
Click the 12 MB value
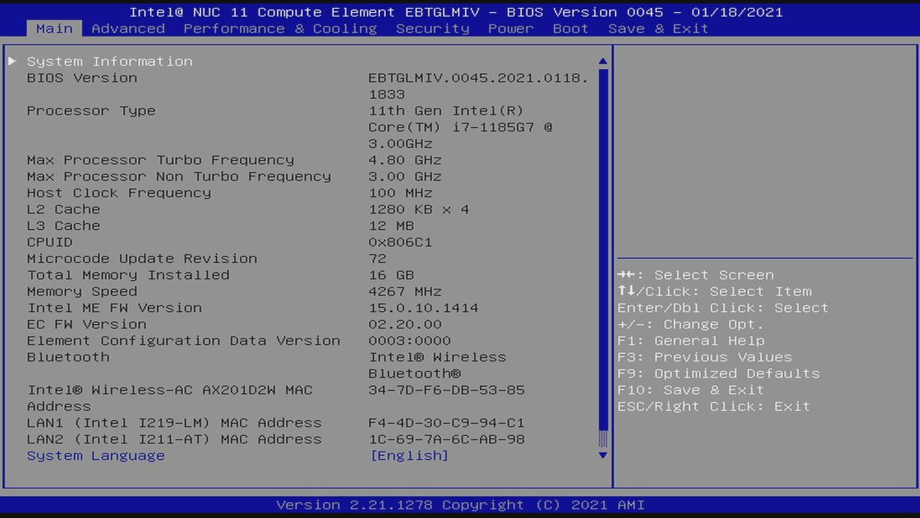[x=392, y=226]
